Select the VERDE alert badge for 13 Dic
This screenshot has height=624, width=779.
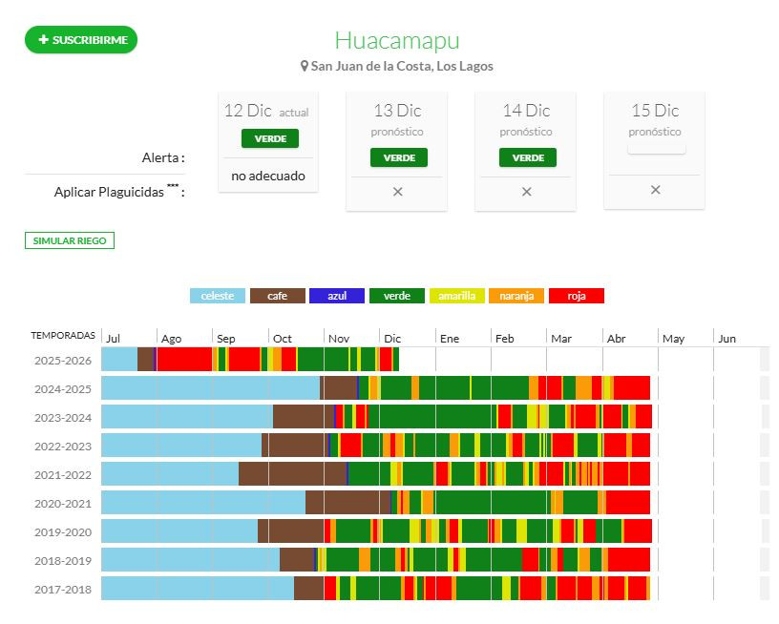[x=398, y=157]
